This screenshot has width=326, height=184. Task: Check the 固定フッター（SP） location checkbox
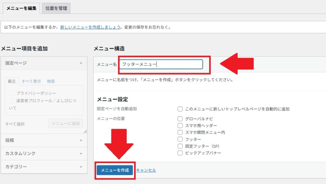point(180,146)
